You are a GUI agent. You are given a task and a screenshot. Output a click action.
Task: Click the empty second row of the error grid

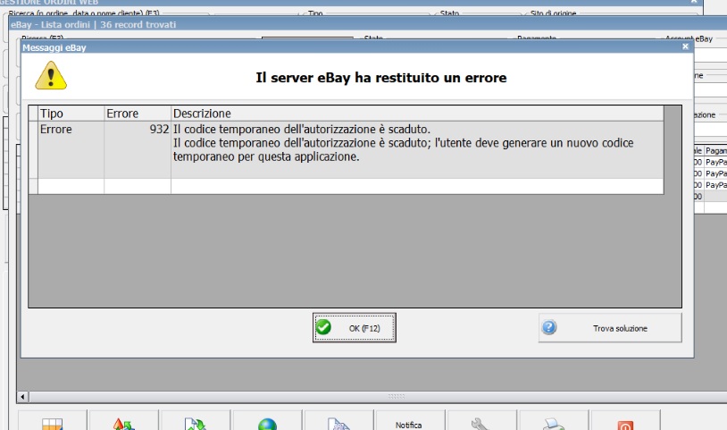[346, 186]
